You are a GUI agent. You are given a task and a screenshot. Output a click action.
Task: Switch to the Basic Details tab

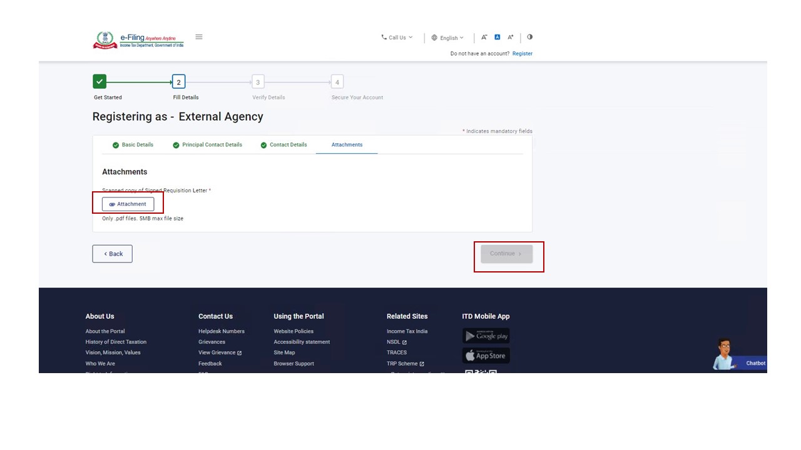(133, 145)
